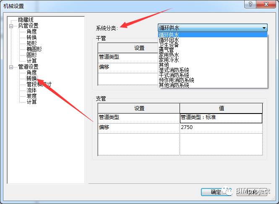Click the 2750 offset value in 支管
This screenshot has width=279, height=204.
(221, 128)
